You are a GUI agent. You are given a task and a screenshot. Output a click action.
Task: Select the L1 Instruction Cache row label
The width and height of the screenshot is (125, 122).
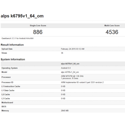[x=11, y=86]
